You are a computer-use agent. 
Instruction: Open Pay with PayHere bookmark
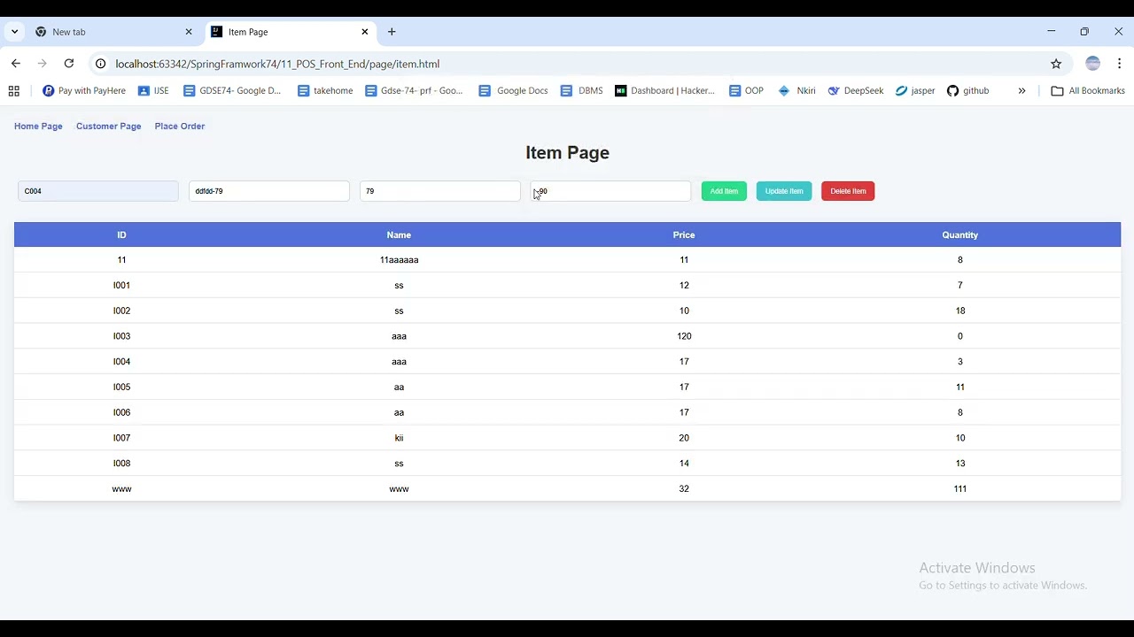(x=84, y=91)
